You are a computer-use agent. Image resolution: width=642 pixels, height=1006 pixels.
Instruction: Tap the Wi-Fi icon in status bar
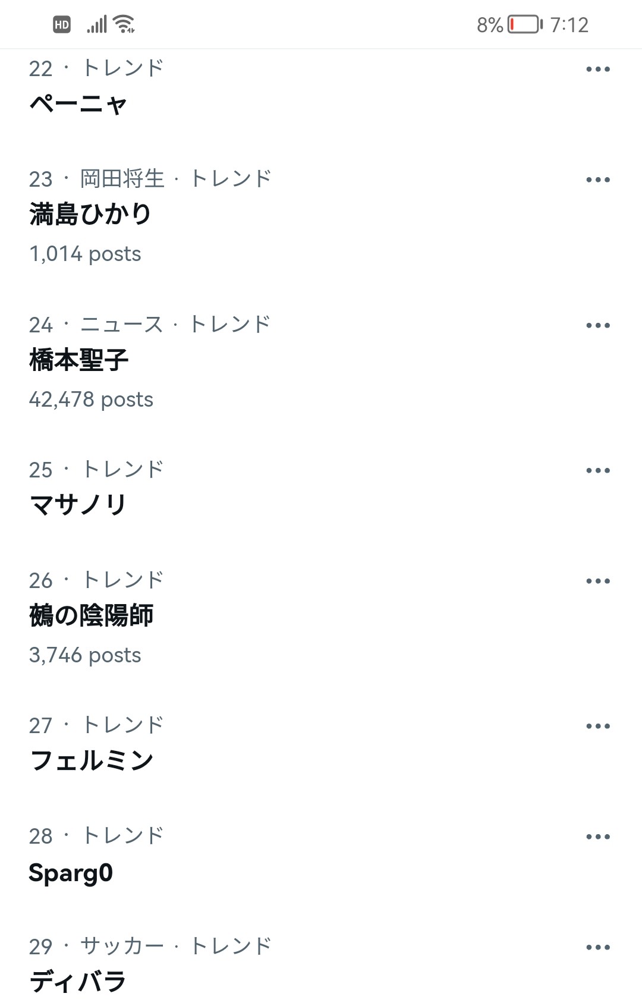[124, 24]
